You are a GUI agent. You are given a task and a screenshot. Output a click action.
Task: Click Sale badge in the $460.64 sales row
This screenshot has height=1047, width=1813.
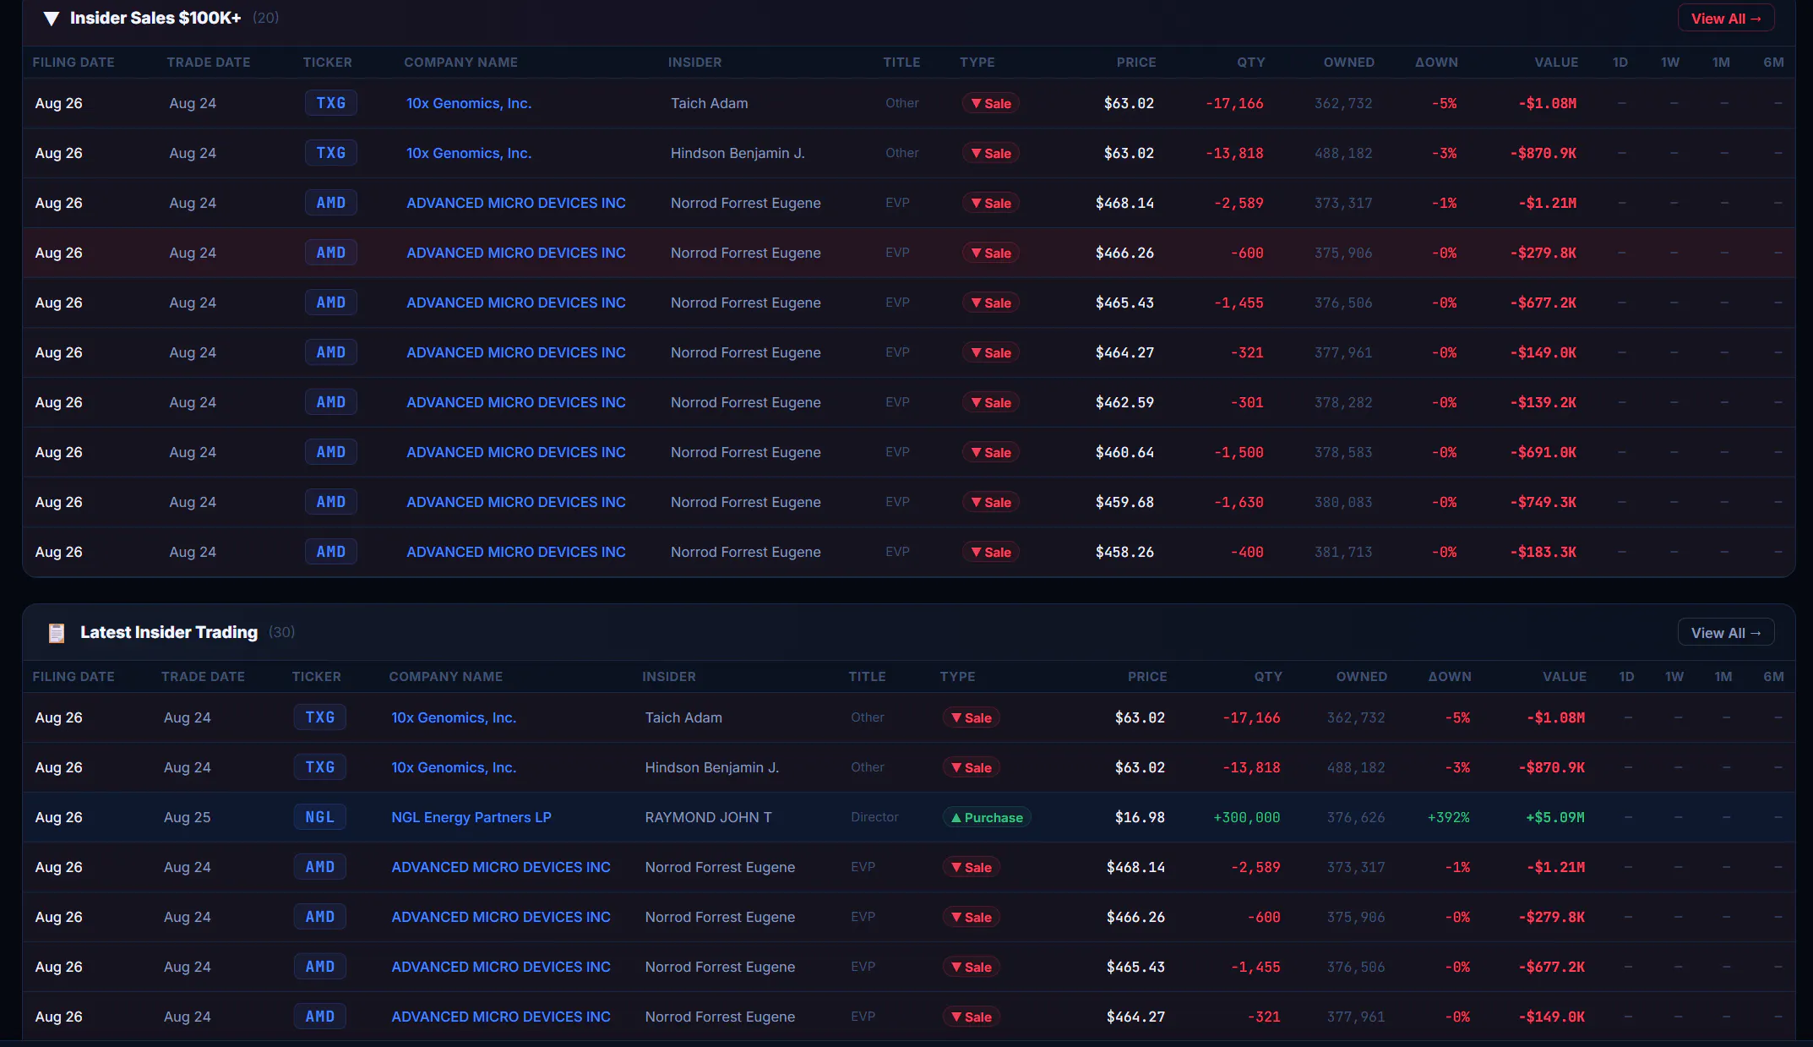pyautogui.click(x=990, y=452)
